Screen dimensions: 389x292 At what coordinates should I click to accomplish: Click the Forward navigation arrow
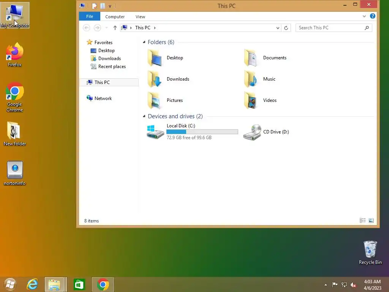pyautogui.click(x=97, y=27)
